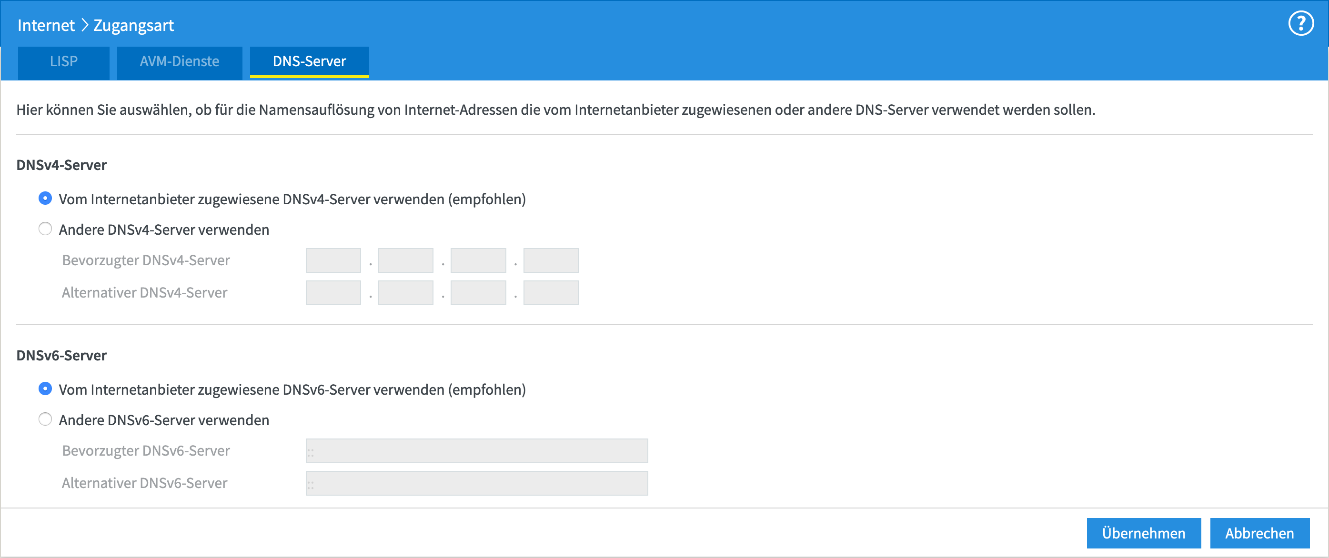Open the help question mark icon

[x=1300, y=24]
